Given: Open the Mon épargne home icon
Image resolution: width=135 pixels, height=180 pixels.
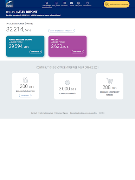Looking at the screenshot, I should (47, 3).
